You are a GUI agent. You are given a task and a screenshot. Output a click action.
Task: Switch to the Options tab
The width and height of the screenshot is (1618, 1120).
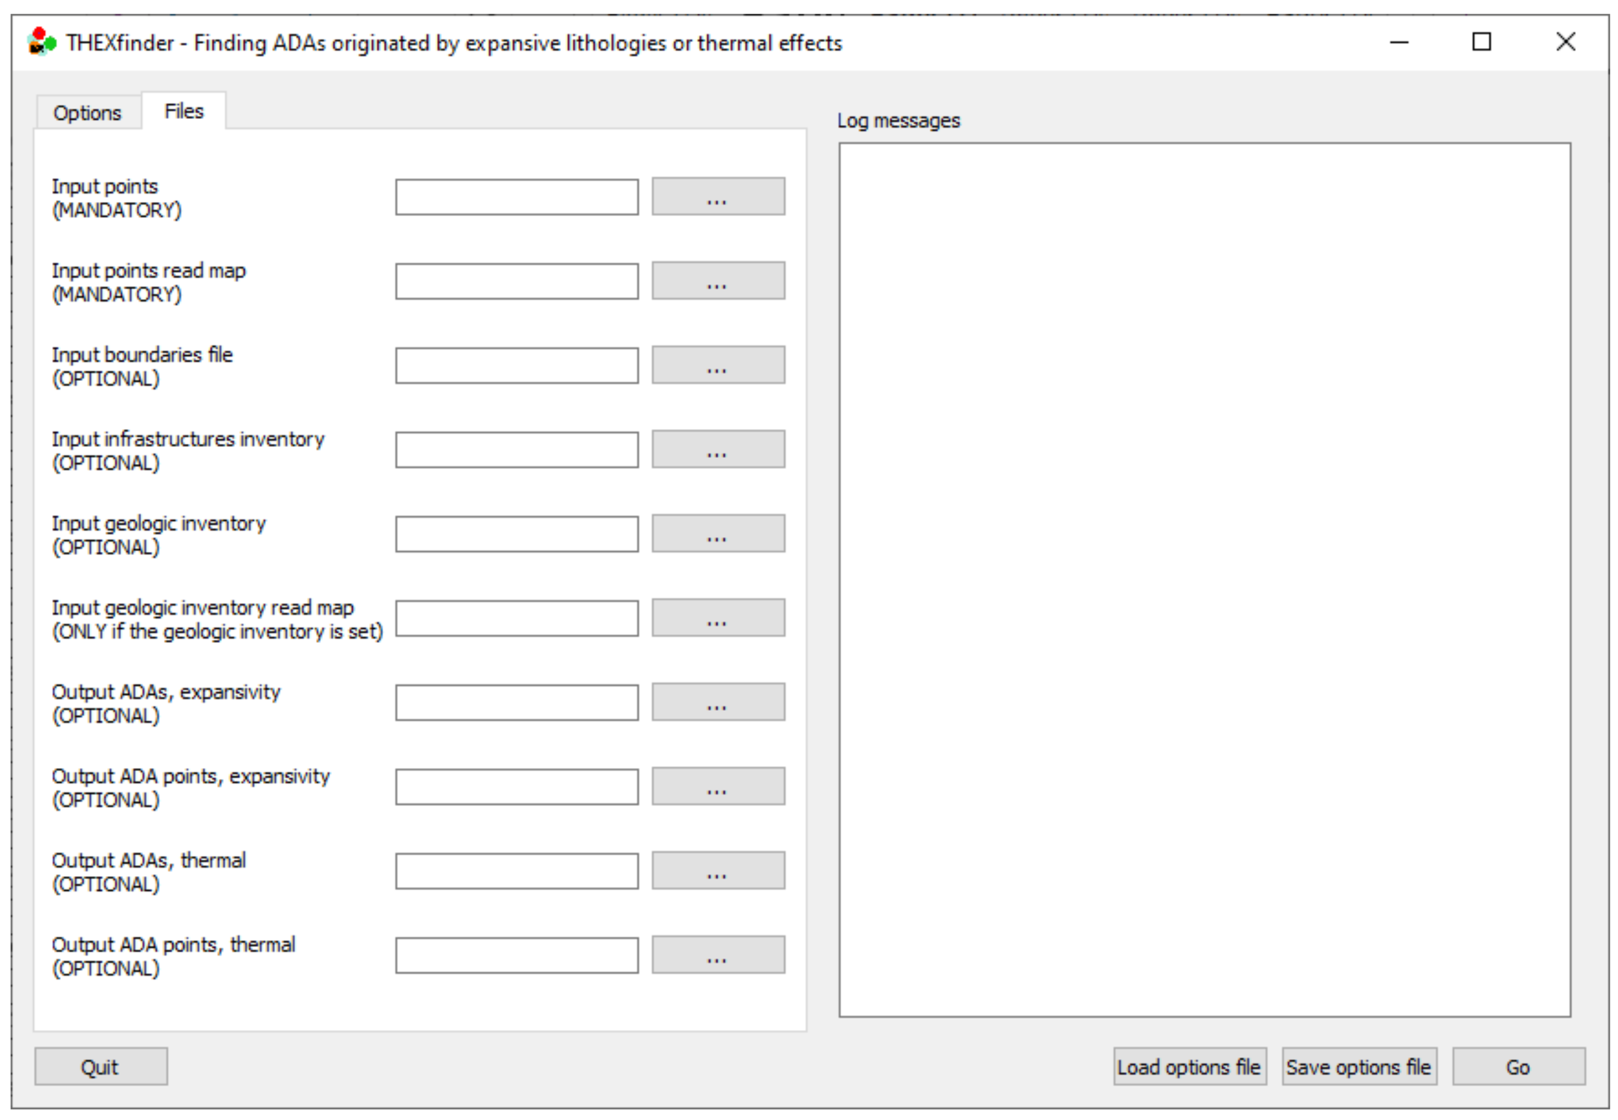point(87,113)
